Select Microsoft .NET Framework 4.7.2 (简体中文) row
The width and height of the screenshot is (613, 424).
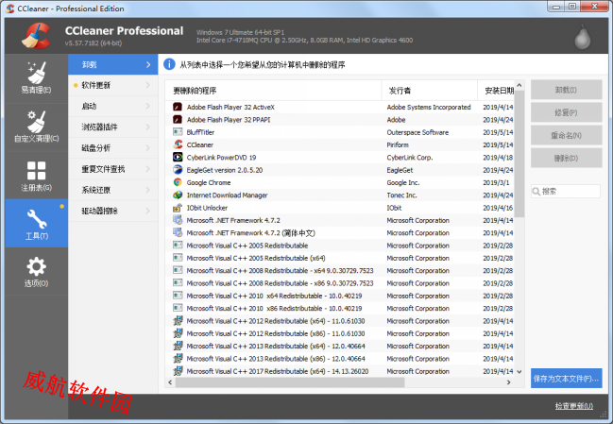[340, 233]
